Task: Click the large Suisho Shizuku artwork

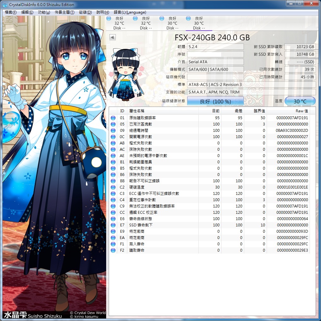Action: [54, 167]
